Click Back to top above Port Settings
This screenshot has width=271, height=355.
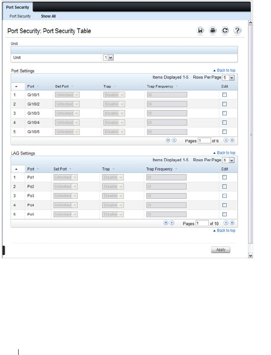click(224, 71)
